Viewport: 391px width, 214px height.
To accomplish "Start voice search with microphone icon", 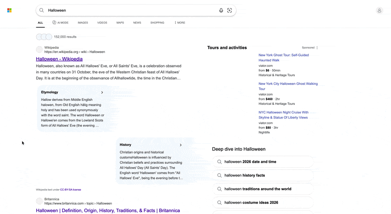I will coord(221,10).
